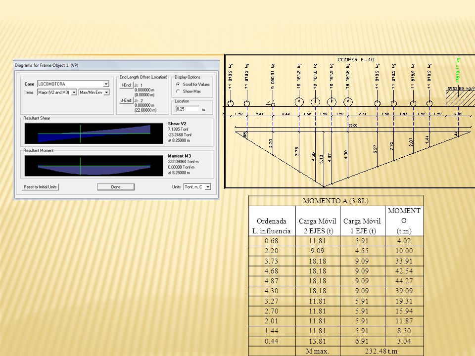Expand the Major (V2 and M3) items dropdown

[74, 92]
